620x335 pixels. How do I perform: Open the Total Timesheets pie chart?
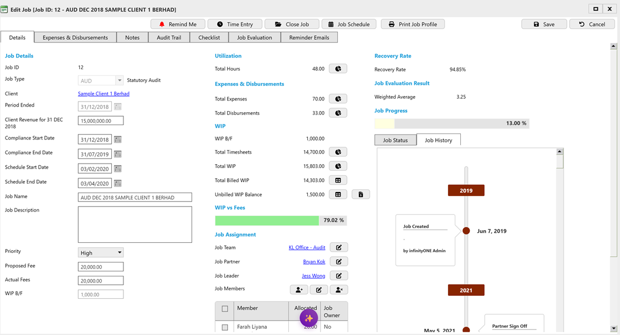point(338,151)
